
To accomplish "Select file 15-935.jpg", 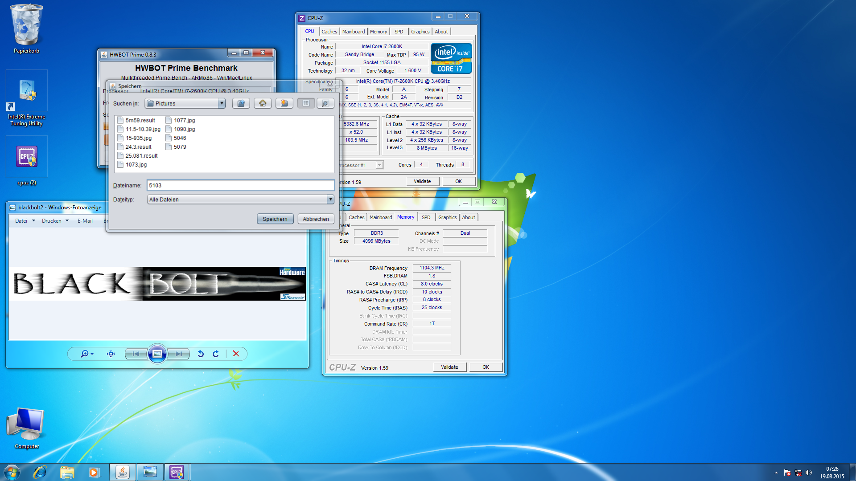I will (x=134, y=138).
